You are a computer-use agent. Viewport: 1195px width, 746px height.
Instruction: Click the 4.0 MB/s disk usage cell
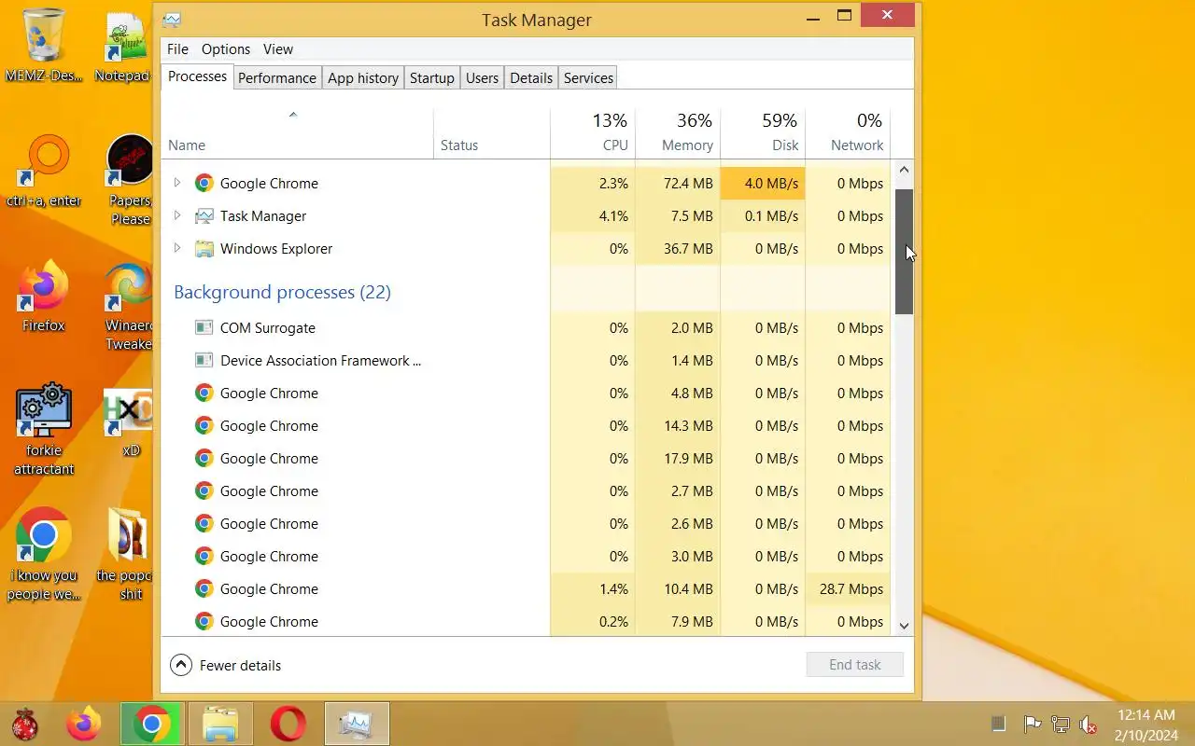(x=763, y=184)
